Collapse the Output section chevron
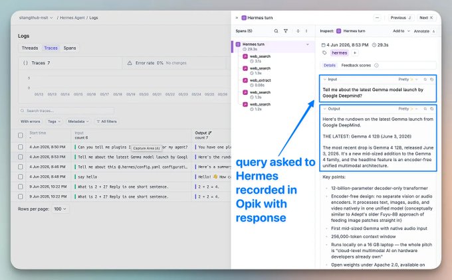The height and width of the screenshot is (280, 452). point(325,109)
